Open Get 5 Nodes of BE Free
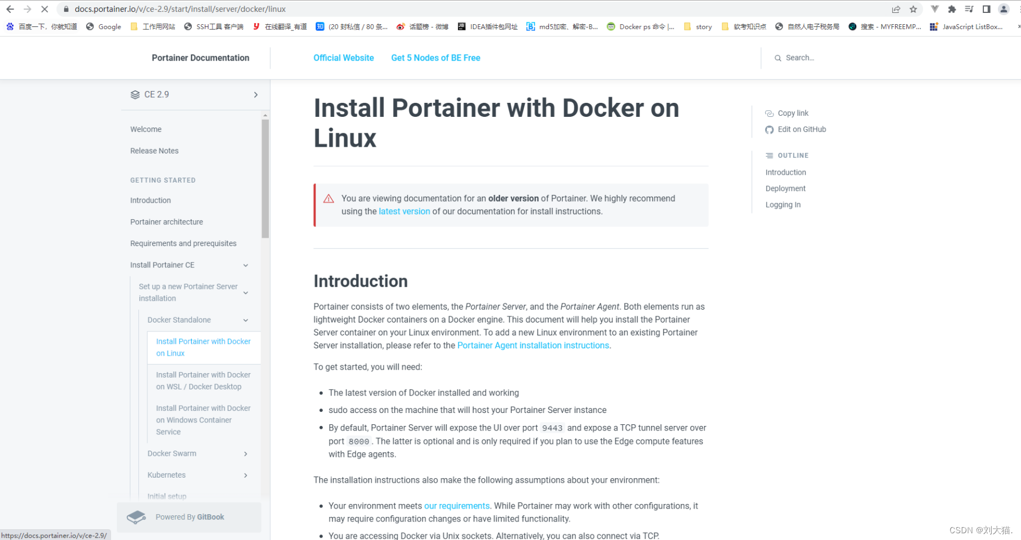1021x540 pixels. (x=436, y=58)
